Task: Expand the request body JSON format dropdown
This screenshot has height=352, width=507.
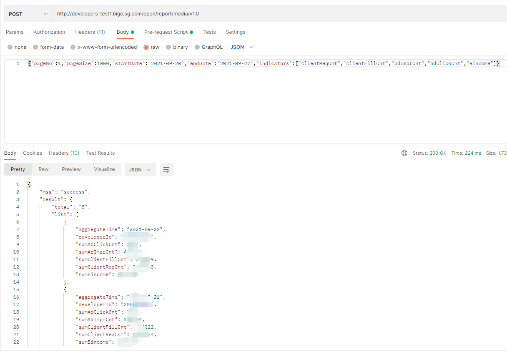Action: [x=242, y=47]
